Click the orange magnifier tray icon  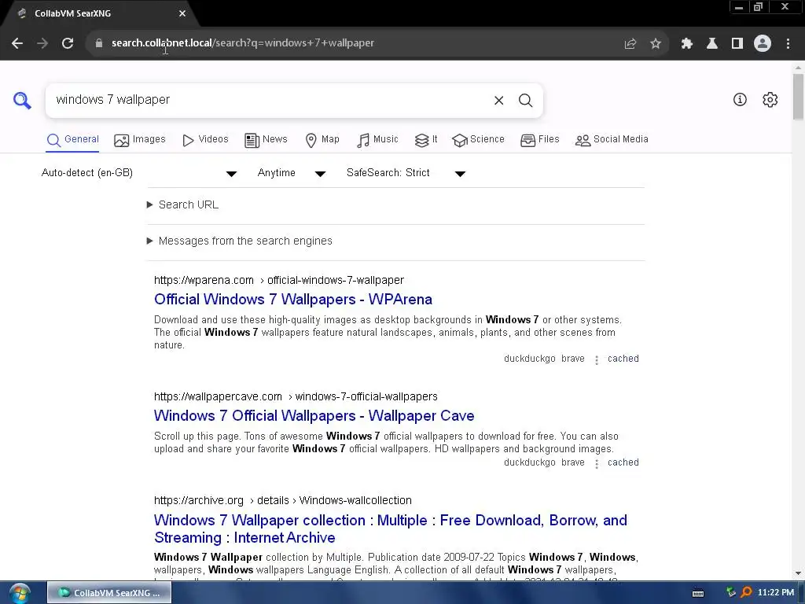(x=747, y=593)
